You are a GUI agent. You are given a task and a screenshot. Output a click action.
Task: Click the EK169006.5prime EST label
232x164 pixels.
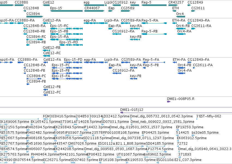coord(14,122)
